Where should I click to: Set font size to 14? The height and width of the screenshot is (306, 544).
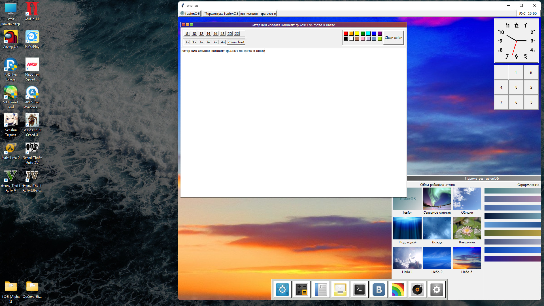pos(208,33)
